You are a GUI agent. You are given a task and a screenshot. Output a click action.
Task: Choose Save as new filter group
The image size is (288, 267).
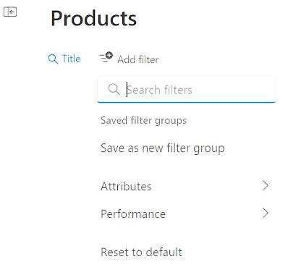(162, 148)
